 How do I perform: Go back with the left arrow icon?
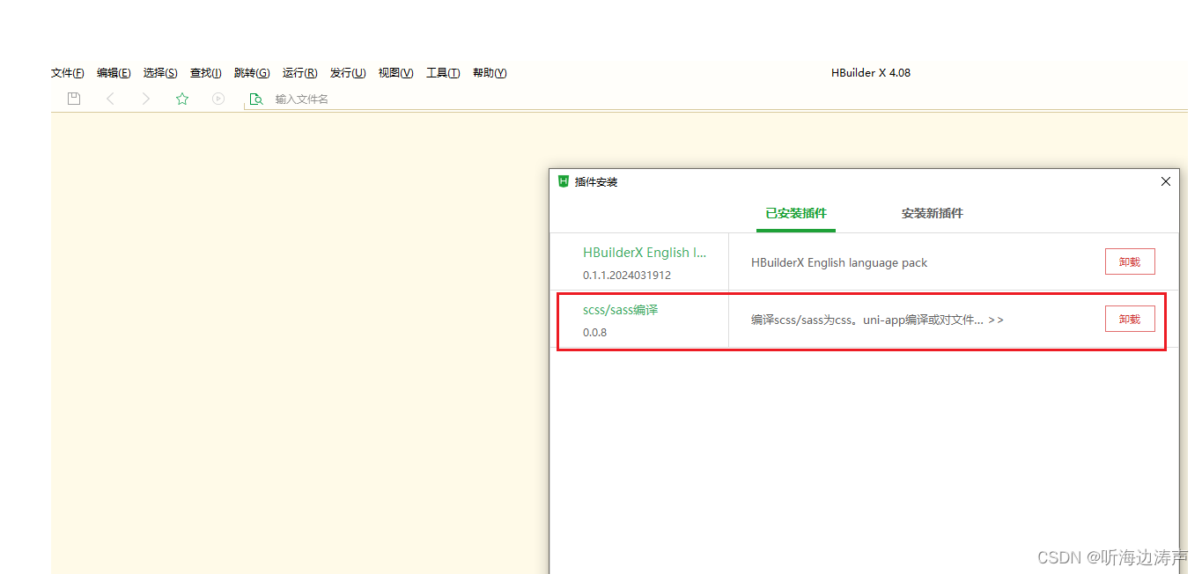click(110, 99)
